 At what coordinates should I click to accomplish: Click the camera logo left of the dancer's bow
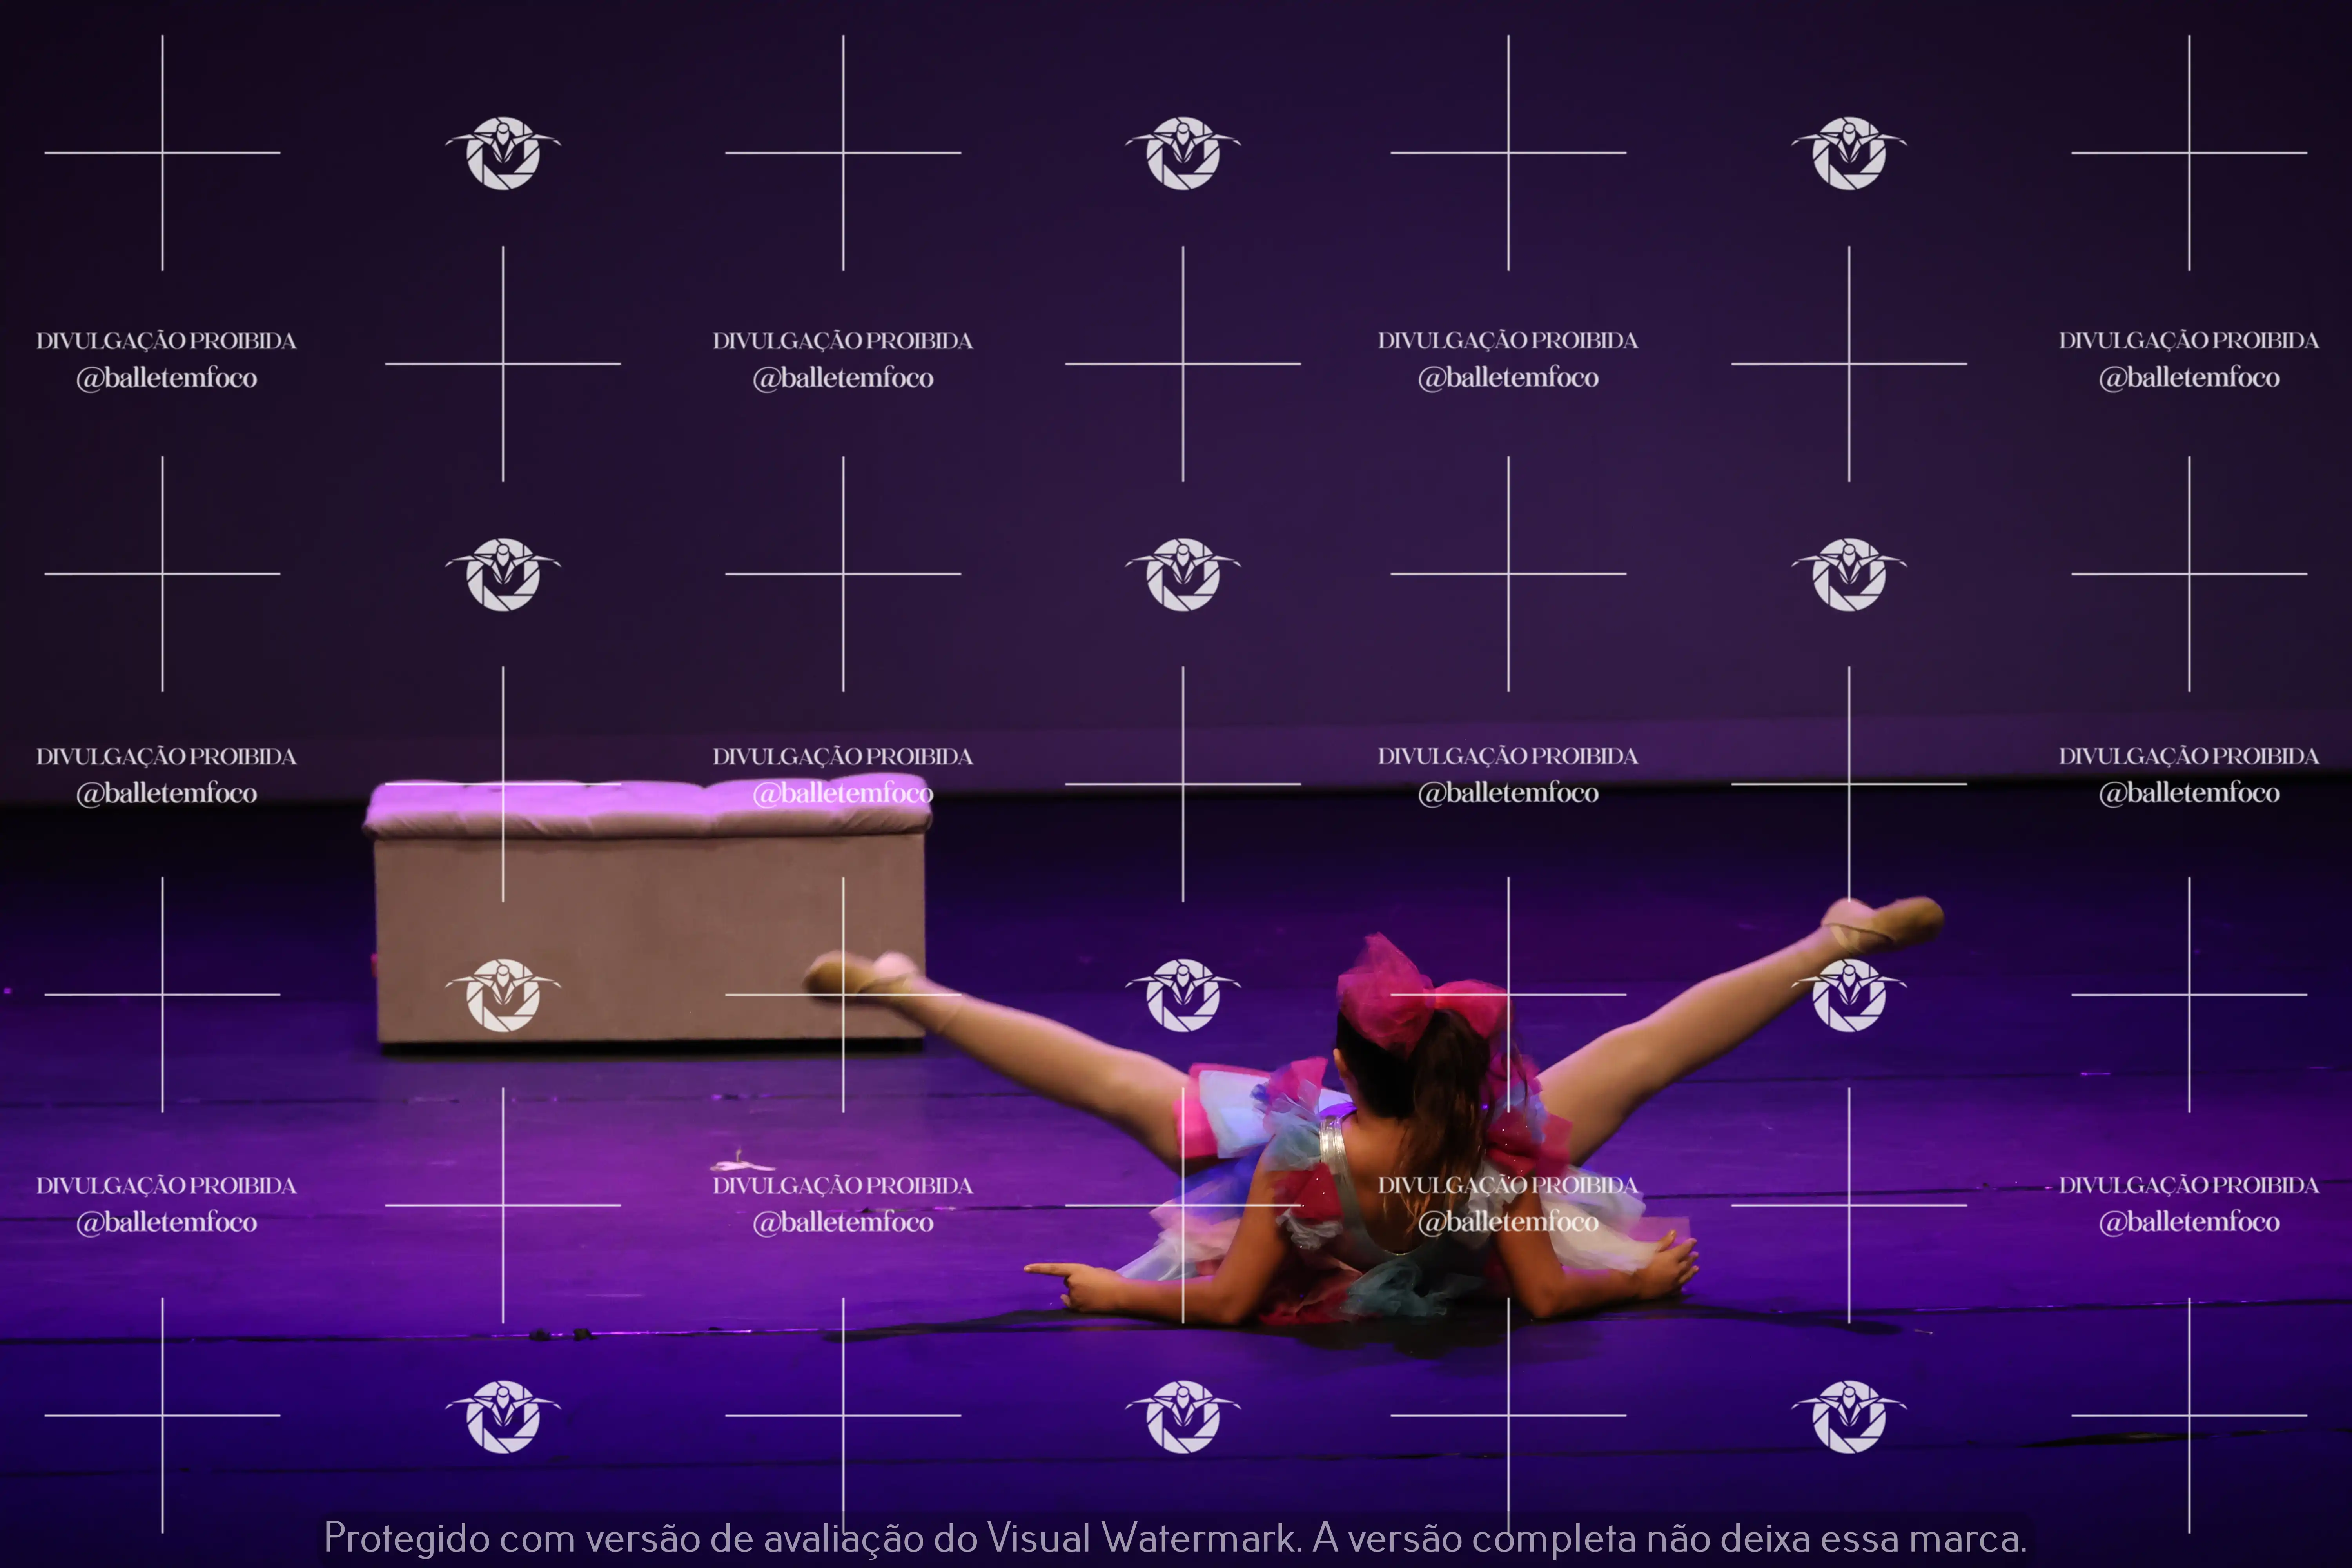point(1183,995)
